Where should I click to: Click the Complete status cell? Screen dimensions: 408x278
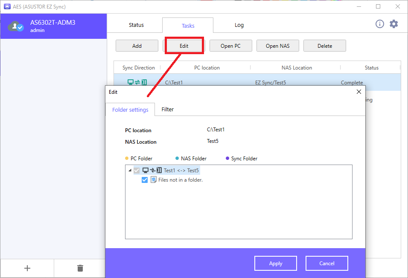click(352, 82)
